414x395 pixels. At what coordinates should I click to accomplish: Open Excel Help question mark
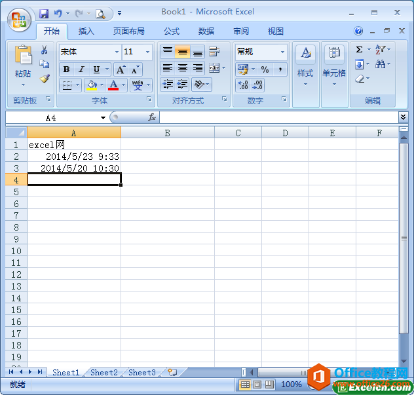(358, 31)
